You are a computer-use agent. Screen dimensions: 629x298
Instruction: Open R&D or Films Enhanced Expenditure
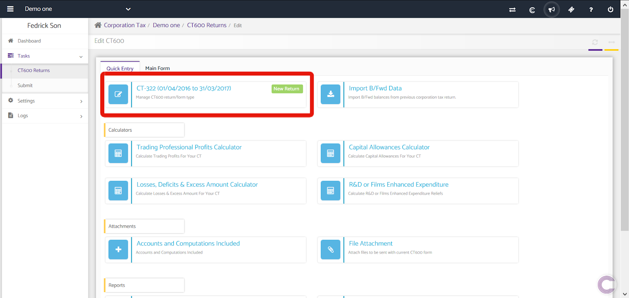point(399,185)
